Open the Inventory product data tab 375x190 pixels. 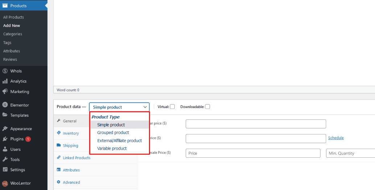(72, 133)
